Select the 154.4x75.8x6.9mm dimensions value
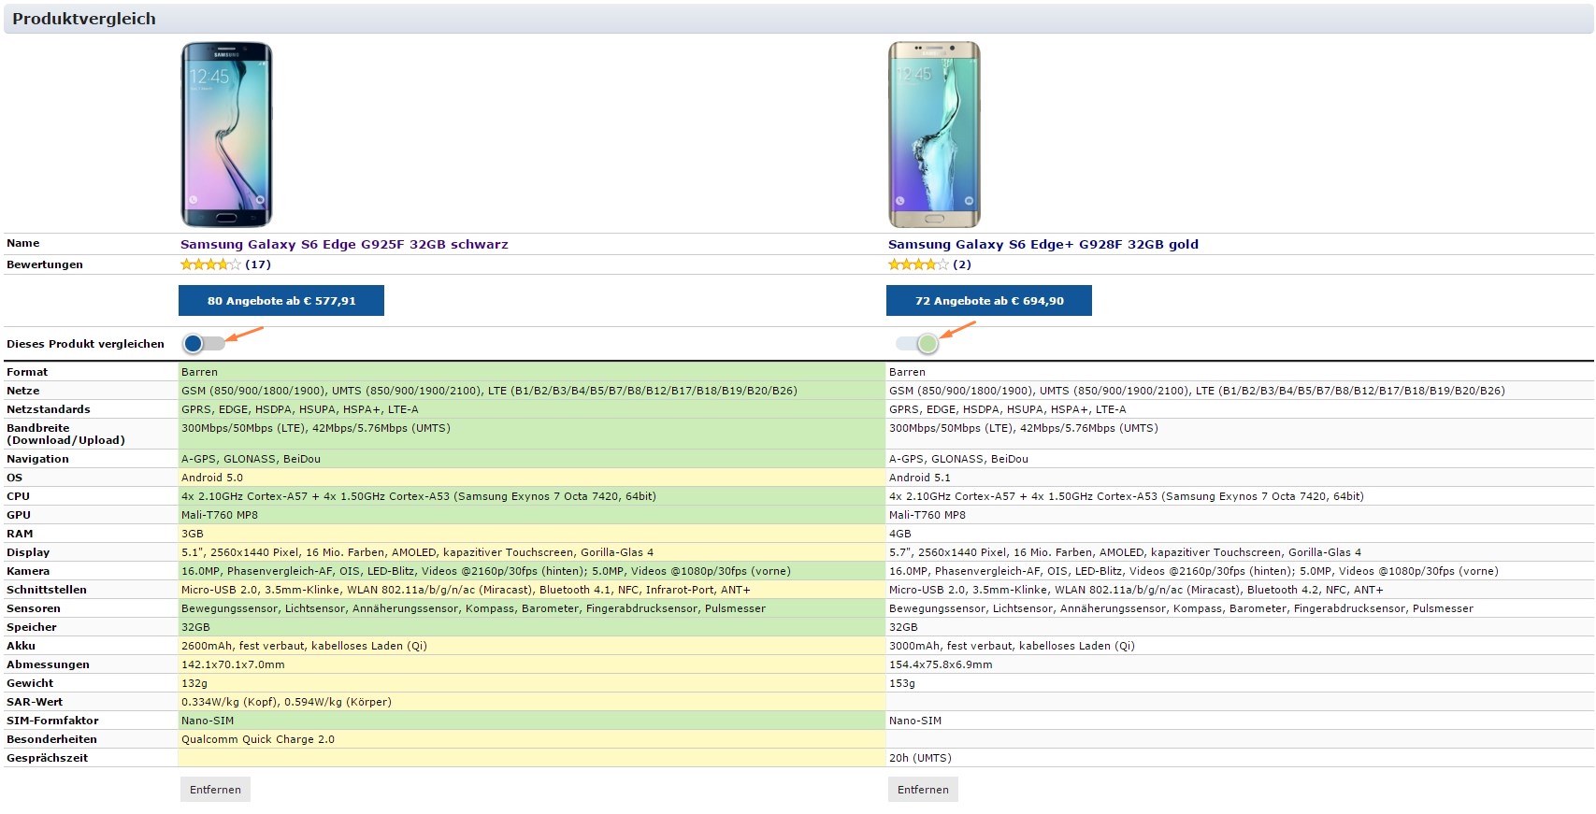The image size is (1596, 814). 941,664
